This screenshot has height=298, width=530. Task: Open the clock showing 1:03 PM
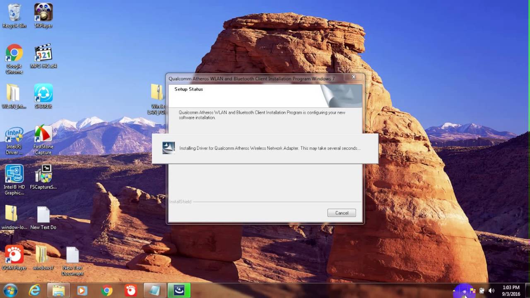click(x=511, y=291)
